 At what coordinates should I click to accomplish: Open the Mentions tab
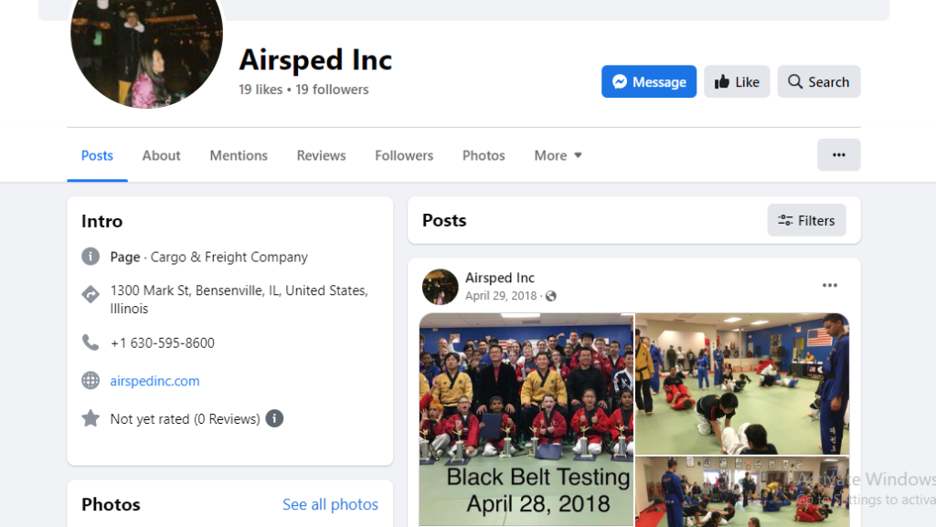(x=239, y=155)
